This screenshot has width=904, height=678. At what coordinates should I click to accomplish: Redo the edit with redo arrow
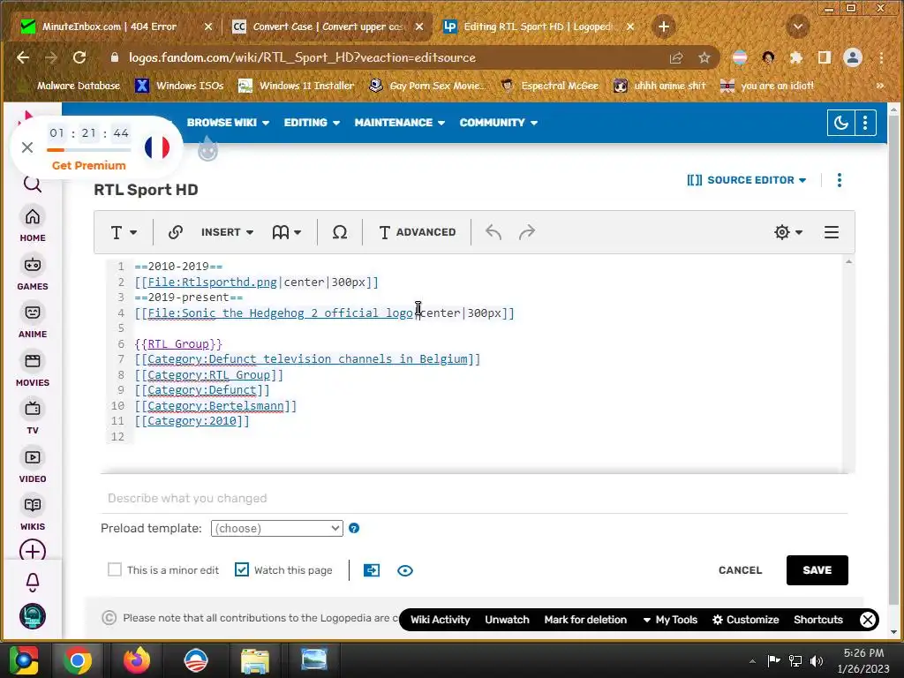click(x=526, y=232)
